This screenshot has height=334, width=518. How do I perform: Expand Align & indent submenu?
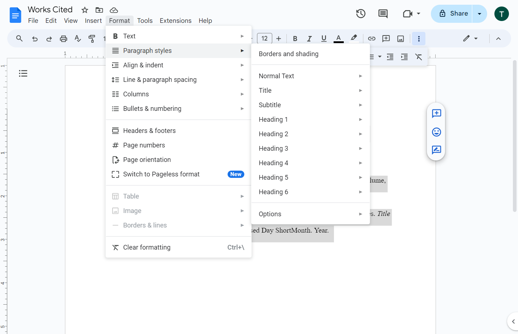coord(179,65)
